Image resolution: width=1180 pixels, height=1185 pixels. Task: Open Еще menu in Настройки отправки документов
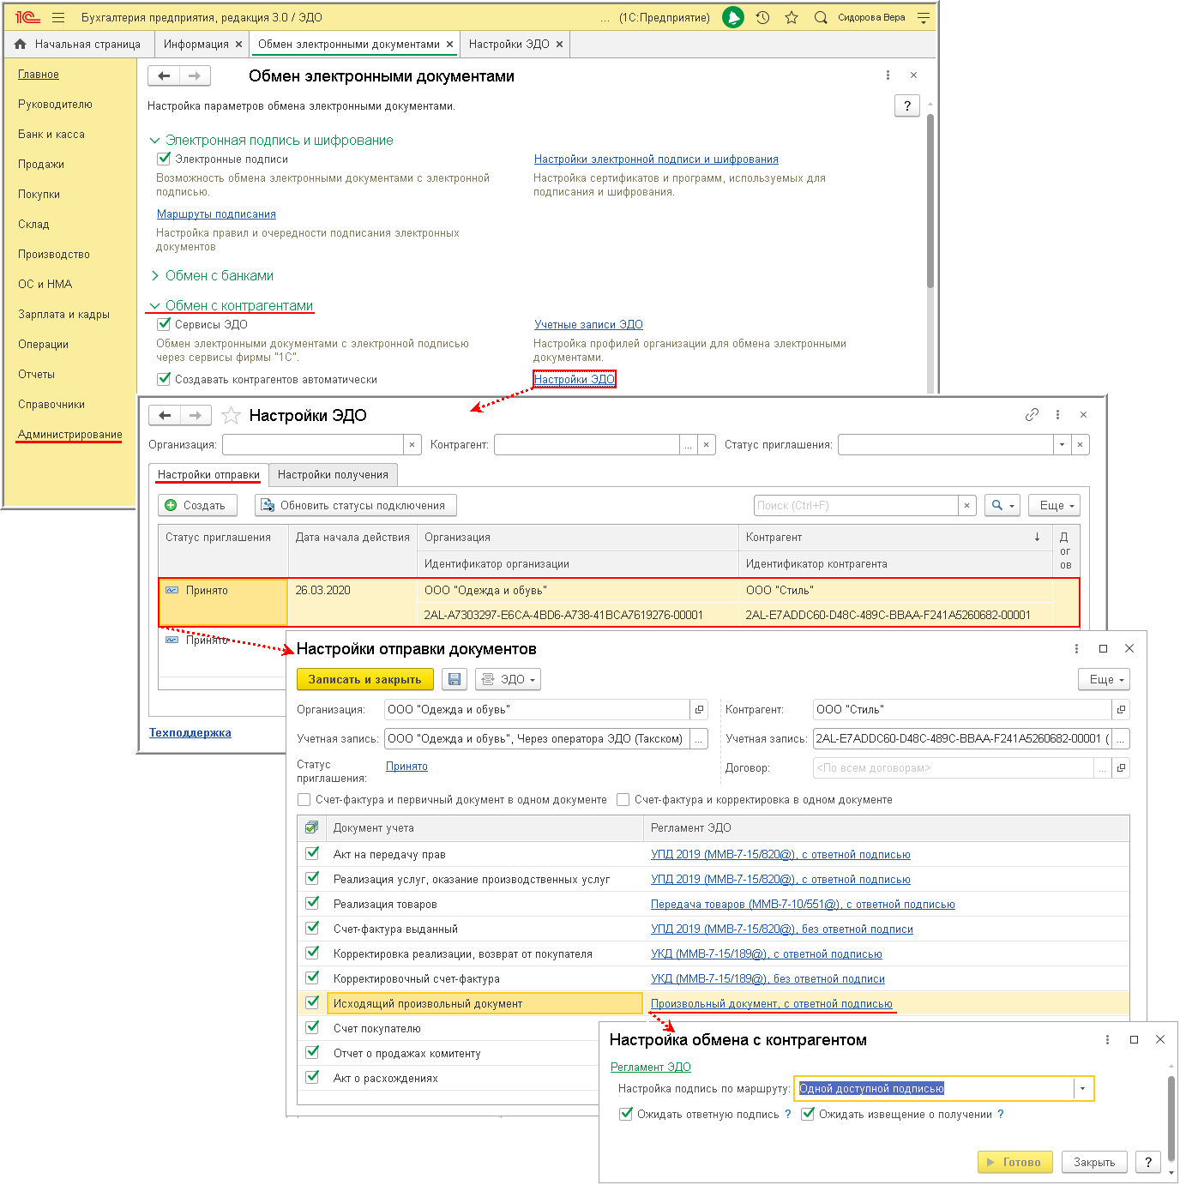(1104, 679)
